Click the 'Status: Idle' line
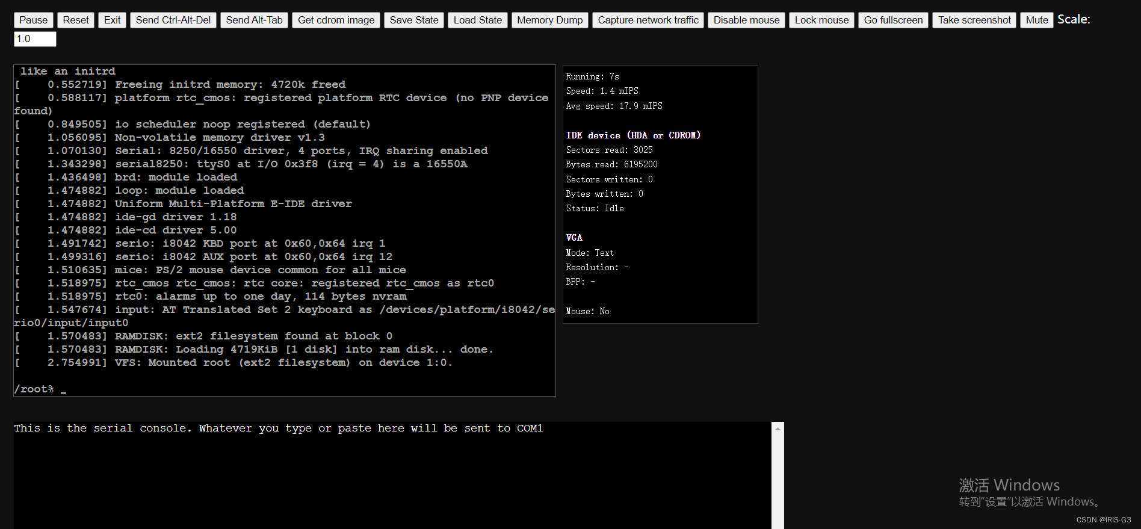The image size is (1141, 529). [595, 208]
